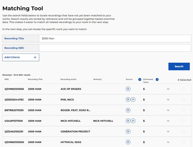
Task: Click ISRC BRTRB2070159
Action: point(14,110)
